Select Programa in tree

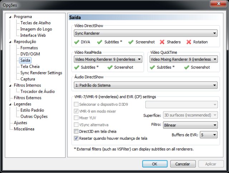[x=23, y=17]
